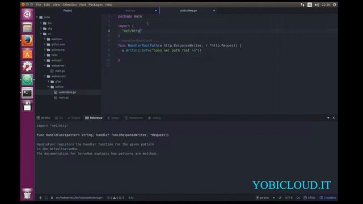Collapse the 'webserver2' folder
This screenshot has height=204, width=363.
click(x=45, y=76)
